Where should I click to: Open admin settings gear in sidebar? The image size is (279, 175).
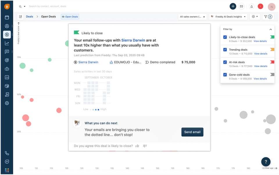[x=7, y=103]
